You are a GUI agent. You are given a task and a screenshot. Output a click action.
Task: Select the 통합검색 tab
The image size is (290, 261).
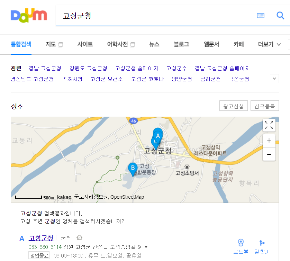21,44
